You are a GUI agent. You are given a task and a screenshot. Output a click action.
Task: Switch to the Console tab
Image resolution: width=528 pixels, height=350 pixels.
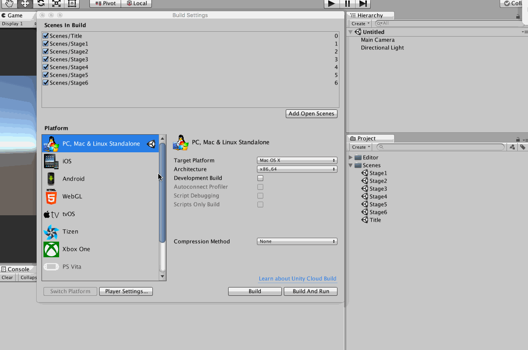point(16,269)
